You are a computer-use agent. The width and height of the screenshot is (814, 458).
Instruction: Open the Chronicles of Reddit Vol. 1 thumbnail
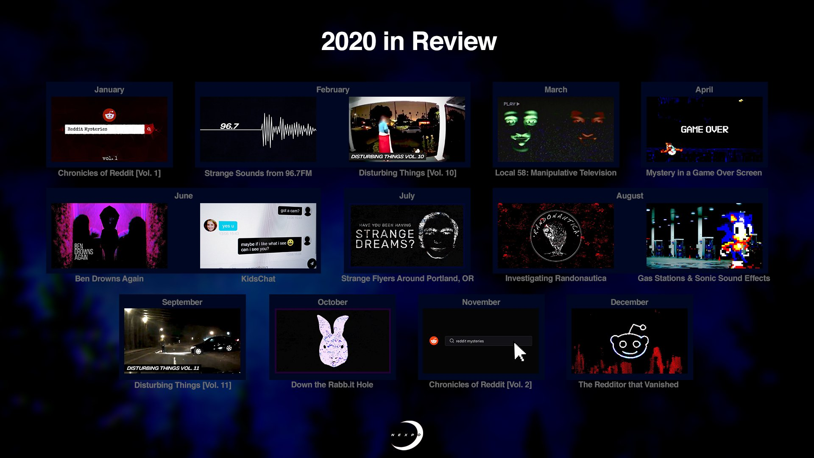pyautogui.click(x=109, y=129)
